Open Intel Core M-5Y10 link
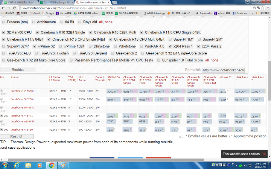This screenshot has width=271, height=169. 22,130
